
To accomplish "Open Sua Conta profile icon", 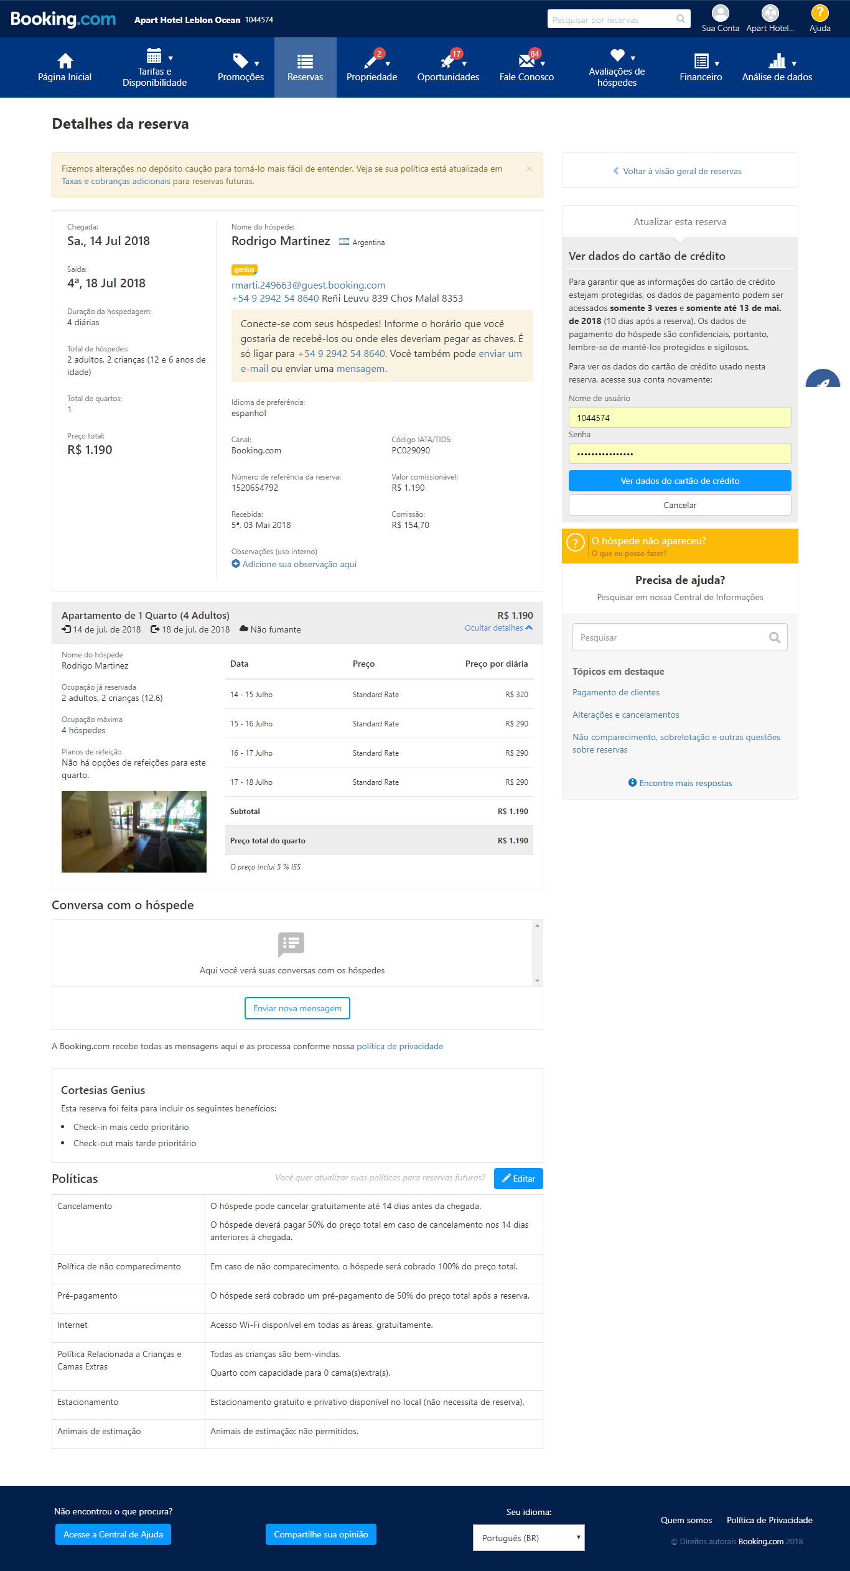I will (720, 13).
